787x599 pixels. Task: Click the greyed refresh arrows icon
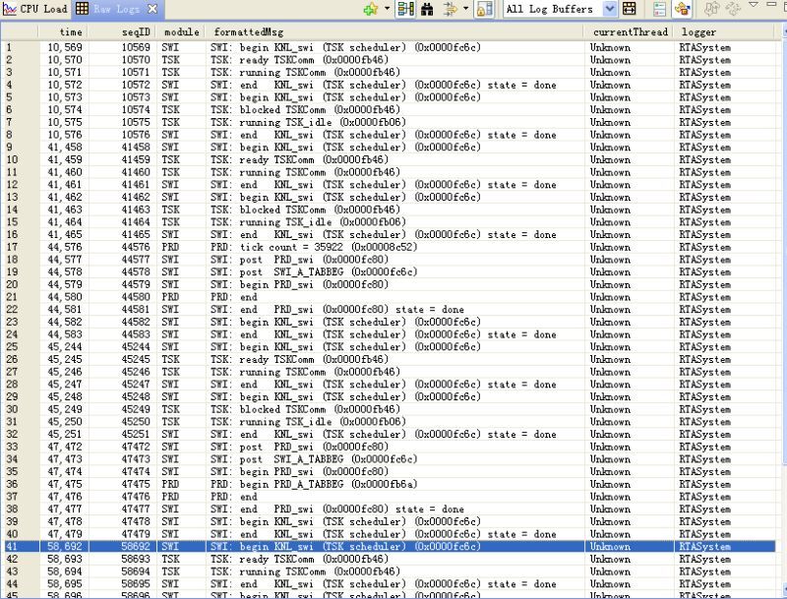tap(710, 9)
